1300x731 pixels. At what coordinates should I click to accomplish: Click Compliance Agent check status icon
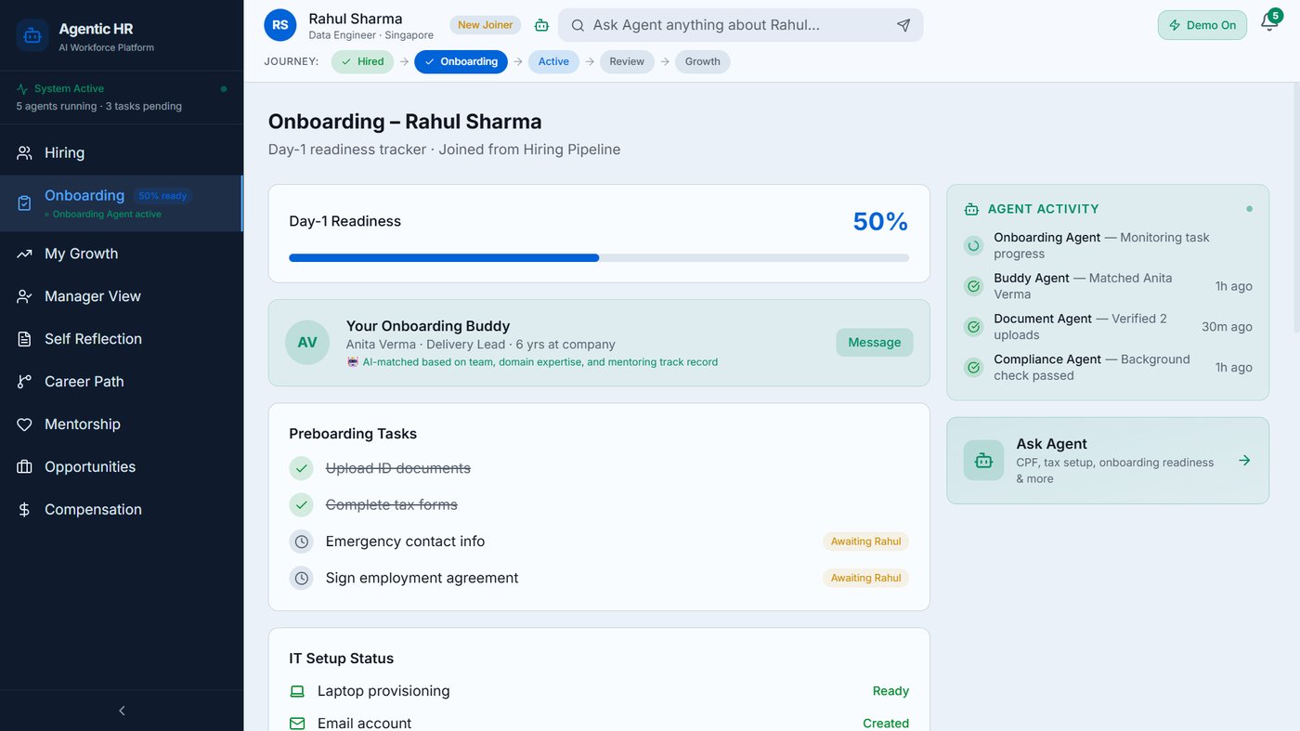coord(973,368)
